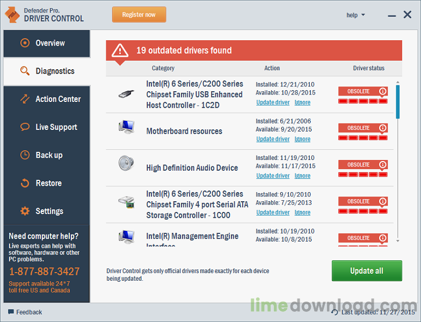Click the High Definition Audio Device name
This screenshot has width=421, height=322.
(x=192, y=168)
